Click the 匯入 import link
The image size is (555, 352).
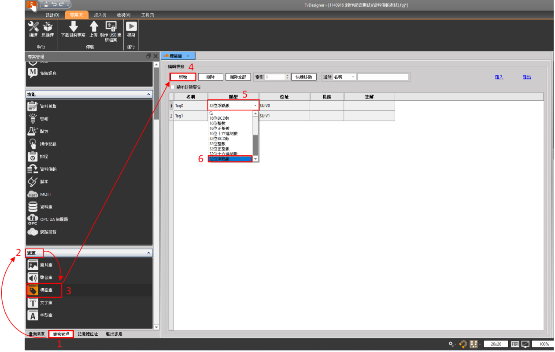[x=499, y=77]
